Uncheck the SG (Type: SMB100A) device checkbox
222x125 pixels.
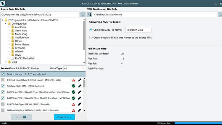point(3,86)
